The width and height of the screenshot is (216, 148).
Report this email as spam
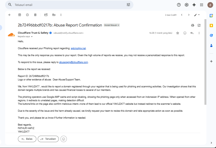[28, 15]
